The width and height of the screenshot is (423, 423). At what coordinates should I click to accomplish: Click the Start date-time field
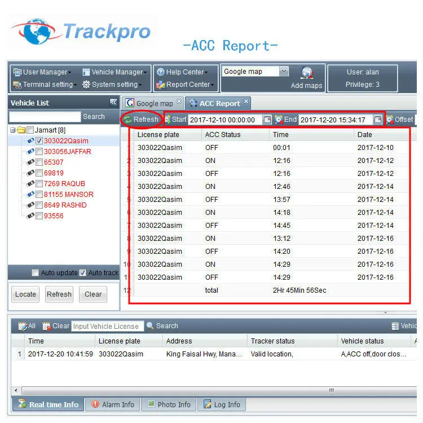[x=225, y=120]
